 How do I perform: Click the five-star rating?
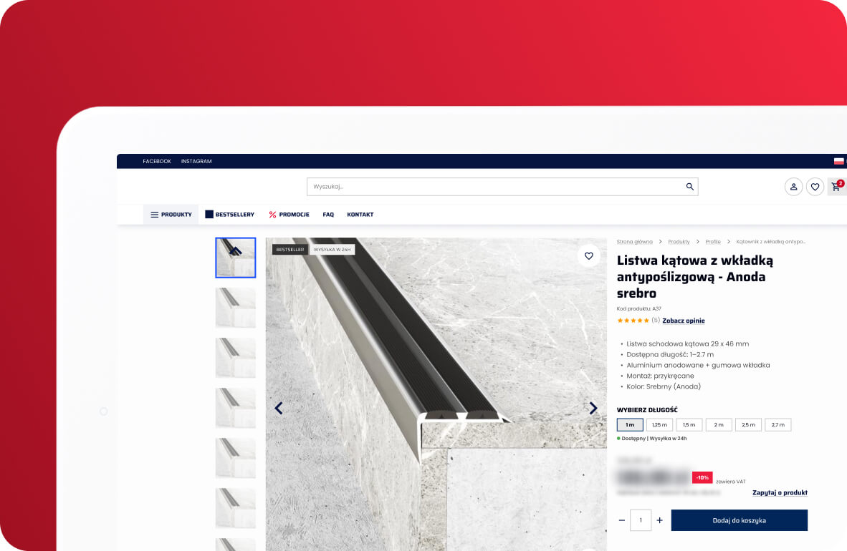point(633,321)
